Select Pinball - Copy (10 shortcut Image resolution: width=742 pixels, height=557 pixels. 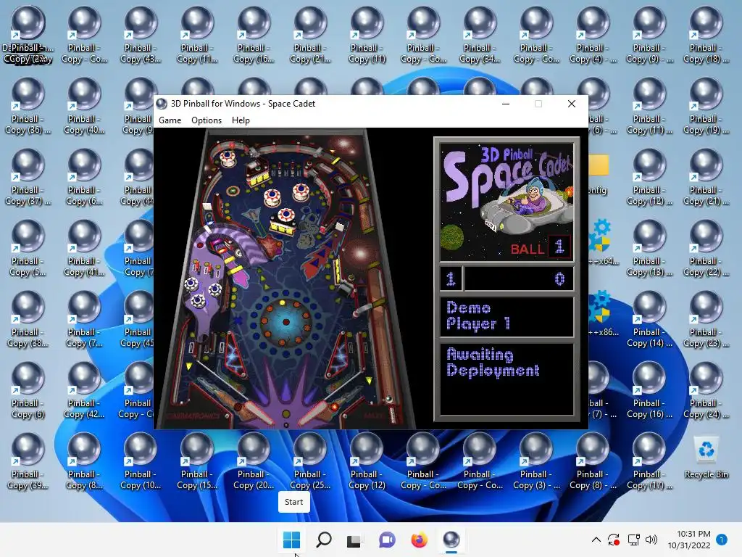[x=141, y=461]
